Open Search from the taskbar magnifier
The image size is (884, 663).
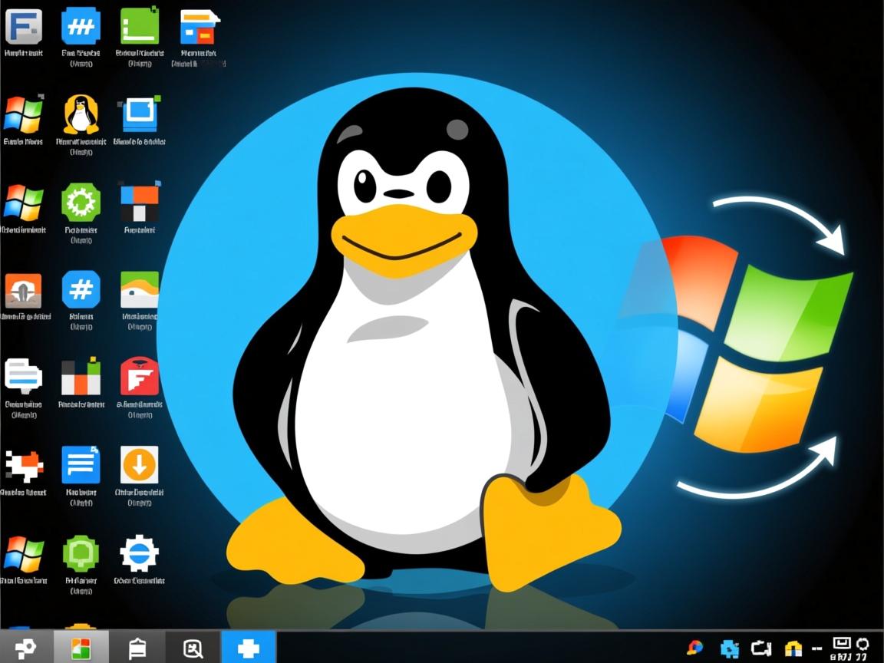pos(192,648)
